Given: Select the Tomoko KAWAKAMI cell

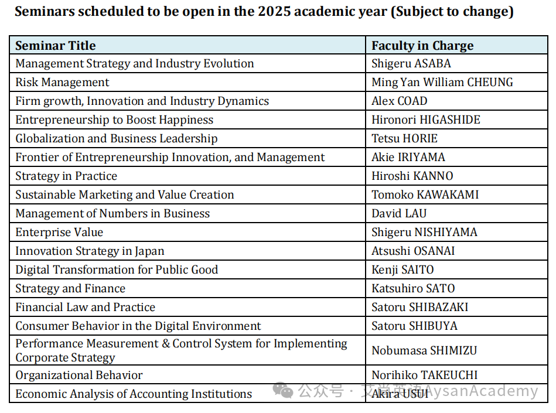Looking at the screenshot, I should click(x=457, y=194).
